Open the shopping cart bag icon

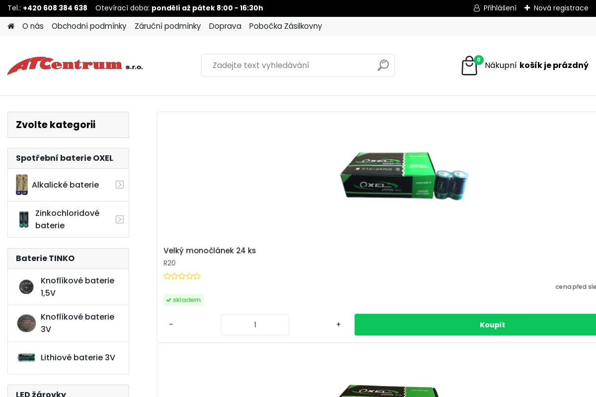tap(469, 66)
